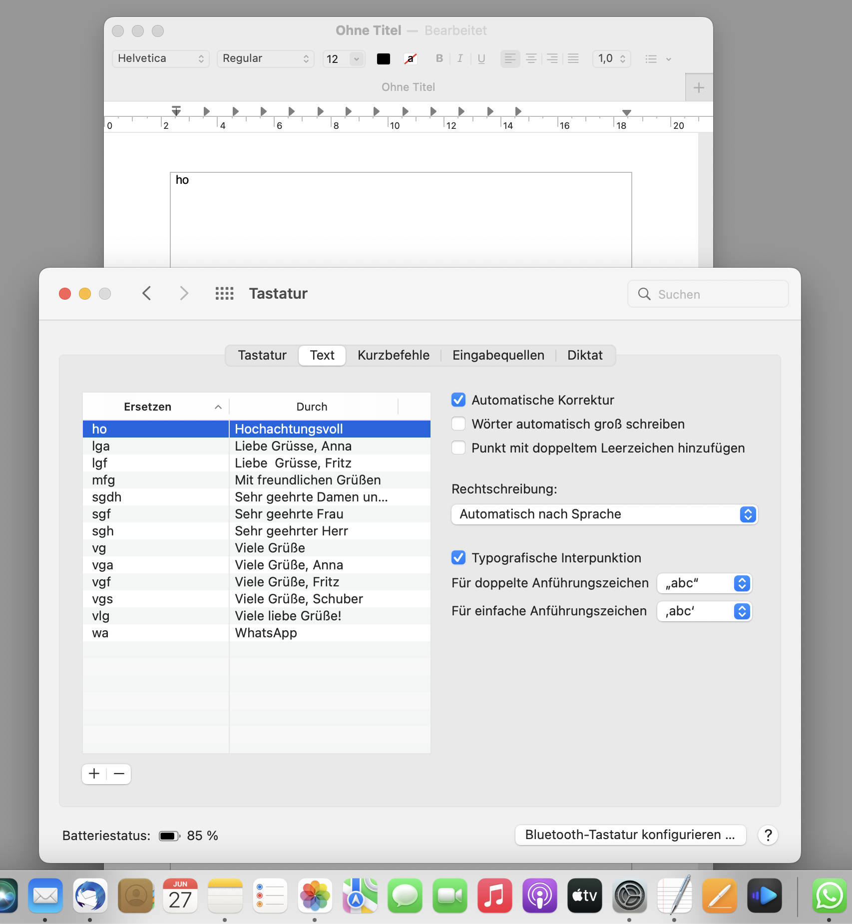Sort by the Ersetzen column header

coord(156,407)
